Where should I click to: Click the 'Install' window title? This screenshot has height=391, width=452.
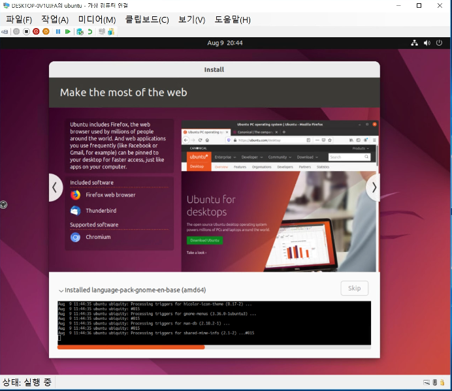(214, 70)
